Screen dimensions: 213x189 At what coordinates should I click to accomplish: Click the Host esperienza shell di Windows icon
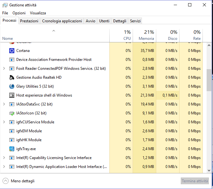12,95
